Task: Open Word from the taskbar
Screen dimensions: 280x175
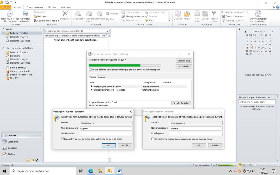Action: pyautogui.click(x=119, y=171)
